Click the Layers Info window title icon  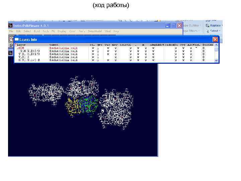(x=17, y=40)
